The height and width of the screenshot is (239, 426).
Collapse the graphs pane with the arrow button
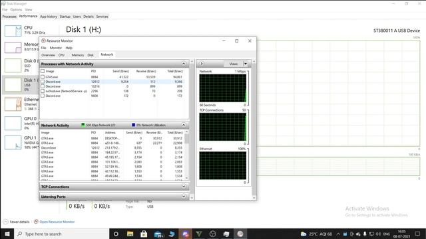pos(202,64)
